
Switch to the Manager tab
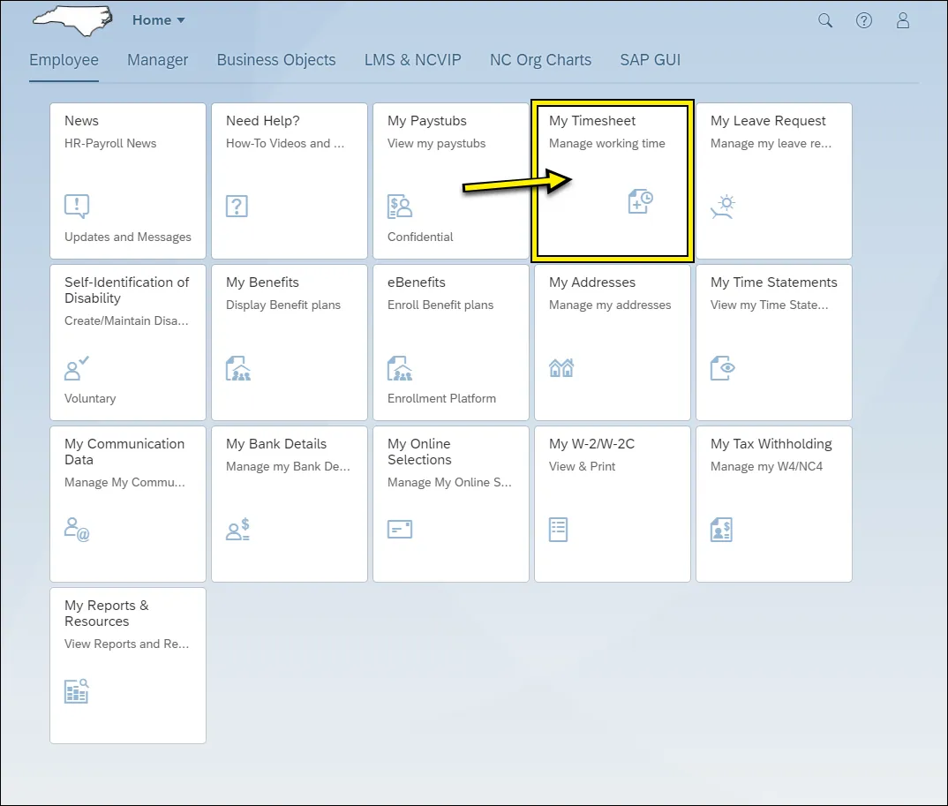click(157, 60)
